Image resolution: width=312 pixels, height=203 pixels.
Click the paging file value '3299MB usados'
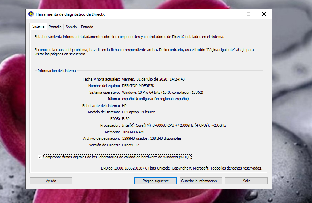(135, 138)
